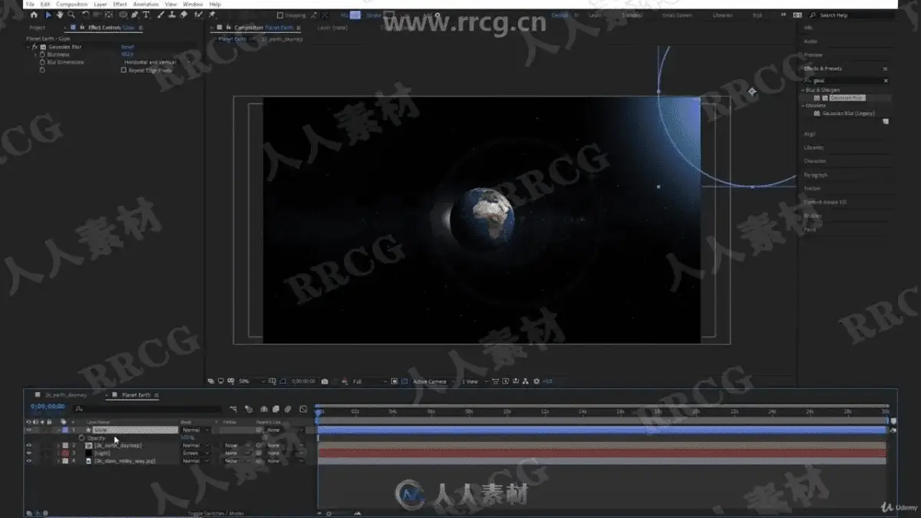Open the Composition menu
This screenshot has height=518, width=921.
[72, 4]
